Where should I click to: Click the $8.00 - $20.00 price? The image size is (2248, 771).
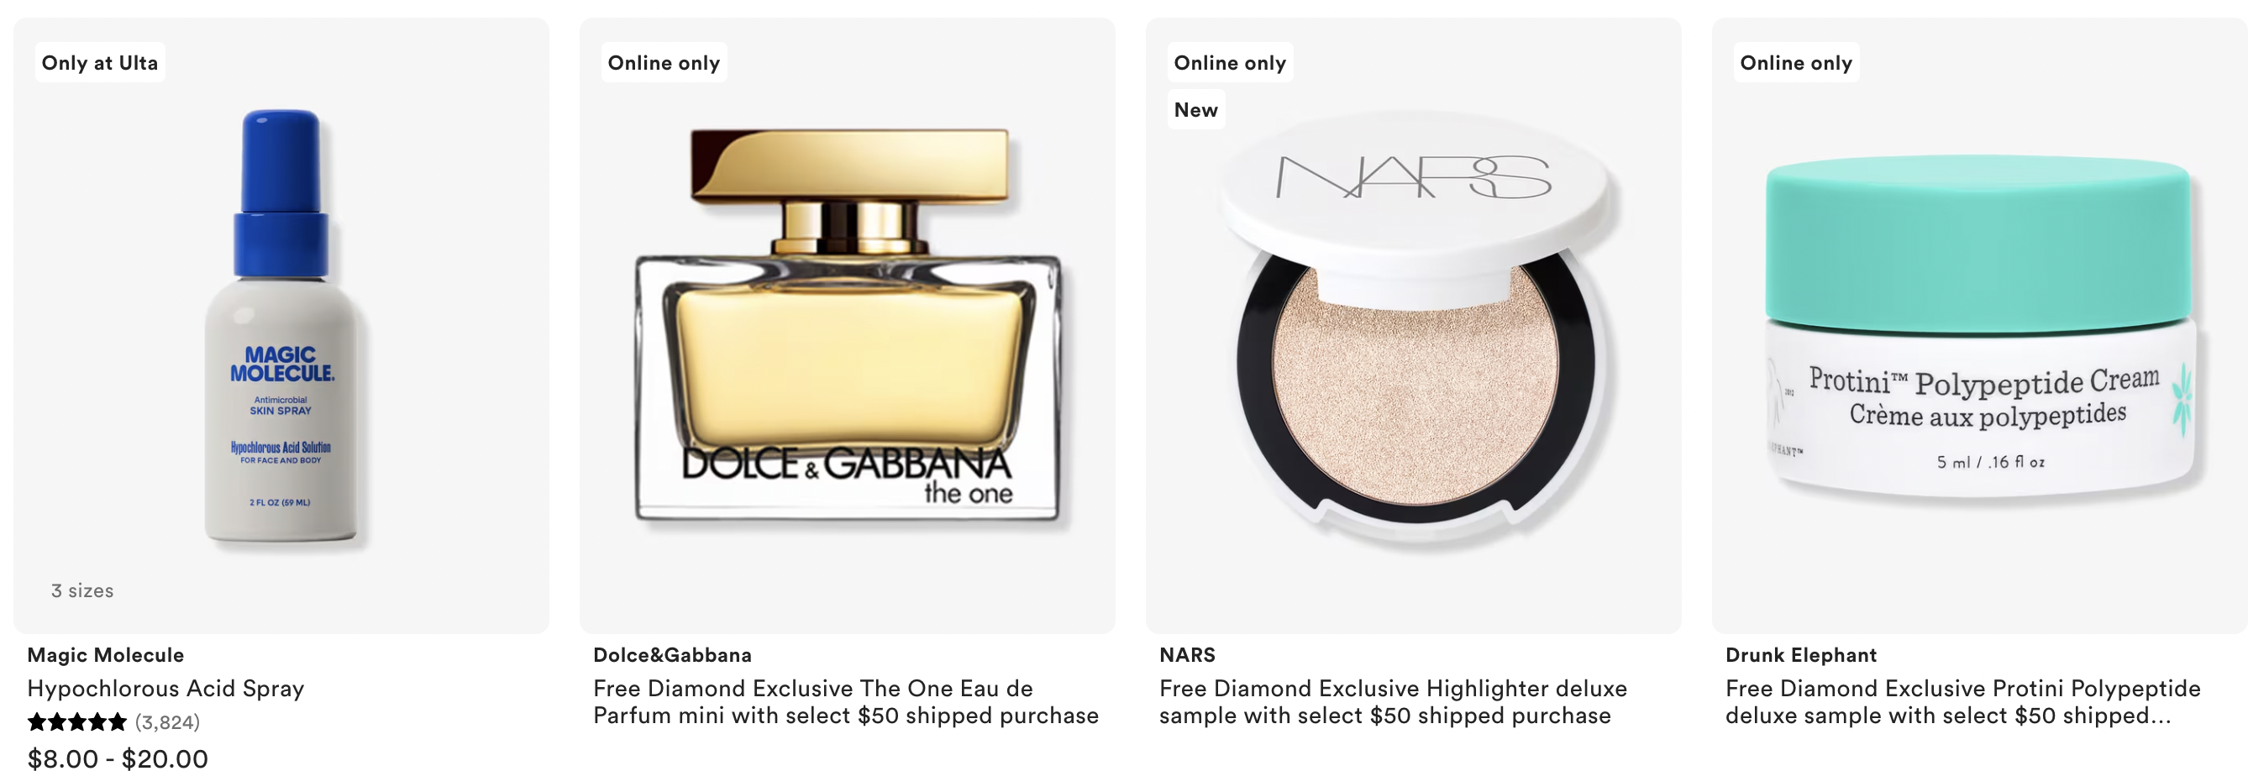(x=118, y=758)
